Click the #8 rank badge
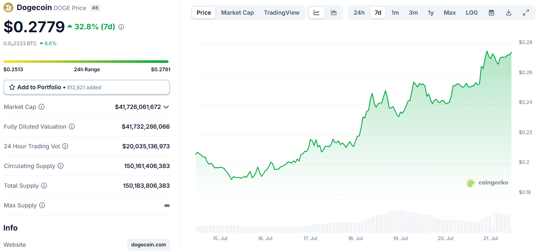This screenshot has width=540, height=251. [x=95, y=8]
